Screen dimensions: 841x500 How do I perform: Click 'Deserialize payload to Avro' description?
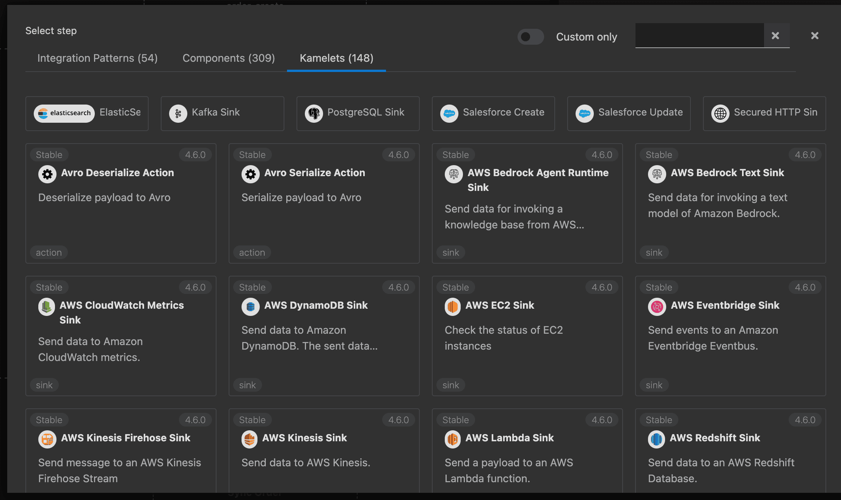pyautogui.click(x=104, y=198)
